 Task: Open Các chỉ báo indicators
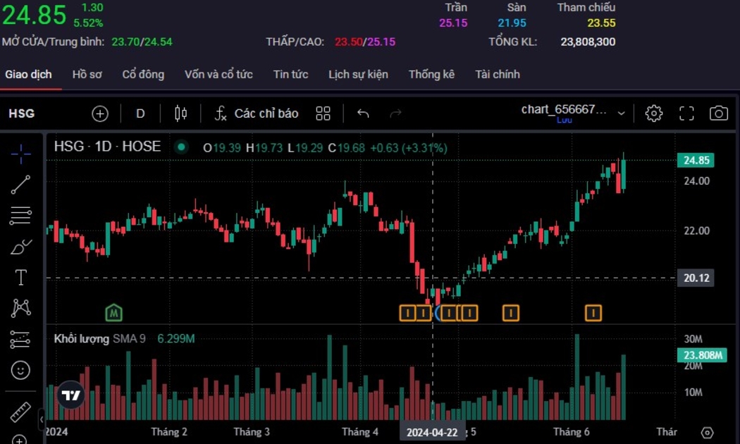click(257, 113)
